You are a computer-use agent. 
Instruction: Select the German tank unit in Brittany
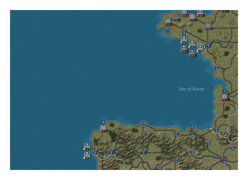point(176,16)
